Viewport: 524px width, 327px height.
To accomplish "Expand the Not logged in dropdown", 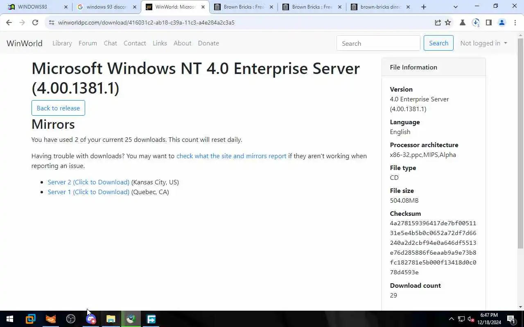I will 483,43.
